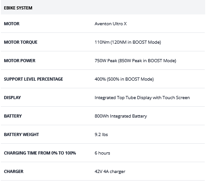Image resolution: width=207 pixels, height=182 pixels.
Task: Select the BATTERY WEIGHT label
Action: [21, 135]
